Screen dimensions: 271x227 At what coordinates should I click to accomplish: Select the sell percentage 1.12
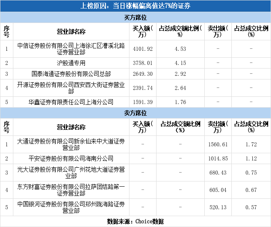pyautogui.click(x=251, y=158)
